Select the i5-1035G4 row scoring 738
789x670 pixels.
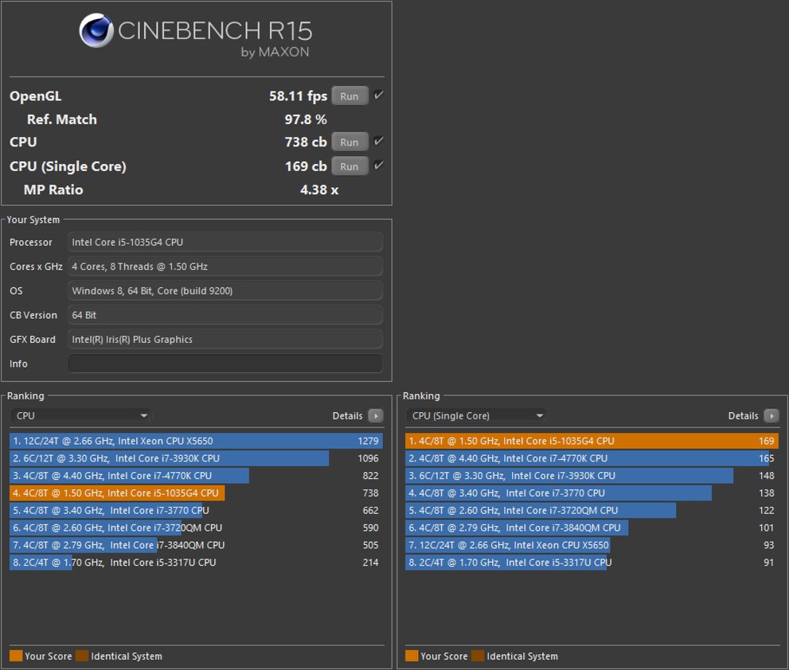pyautogui.click(x=196, y=493)
